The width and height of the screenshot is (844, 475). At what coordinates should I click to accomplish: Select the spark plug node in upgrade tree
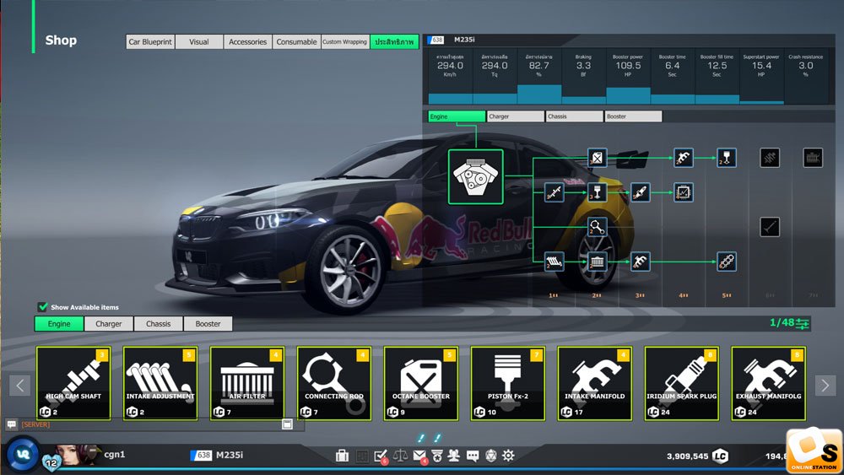[x=640, y=192]
